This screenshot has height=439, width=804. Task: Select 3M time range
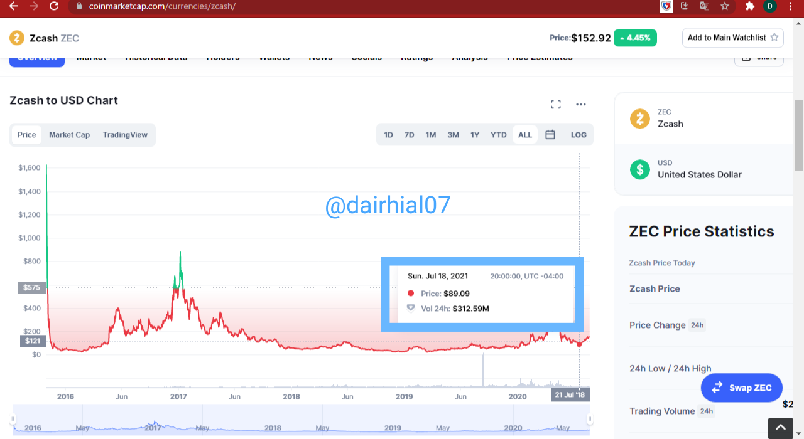point(453,135)
